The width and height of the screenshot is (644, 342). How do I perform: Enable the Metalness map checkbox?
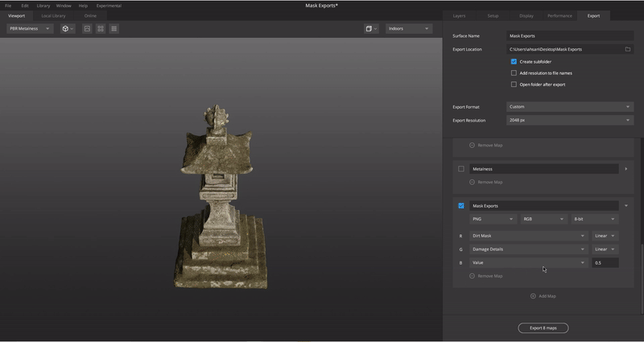(461, 169)
